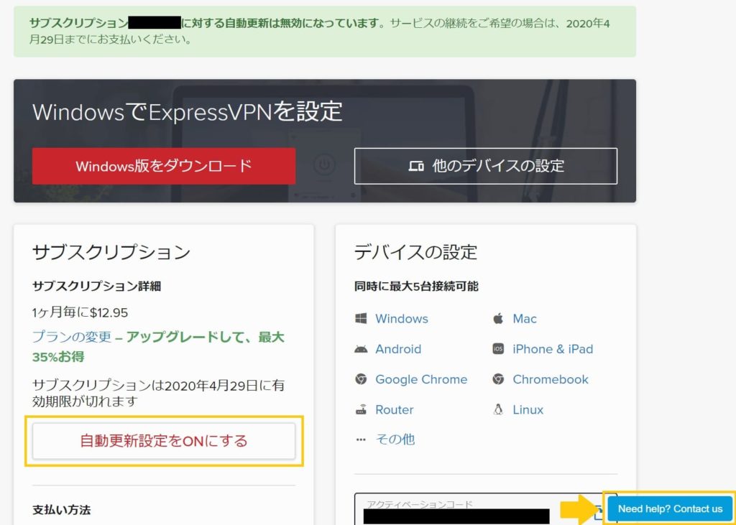Click the three-dots icon beside その他
736x525 pixels.
(x=361, y=440)
